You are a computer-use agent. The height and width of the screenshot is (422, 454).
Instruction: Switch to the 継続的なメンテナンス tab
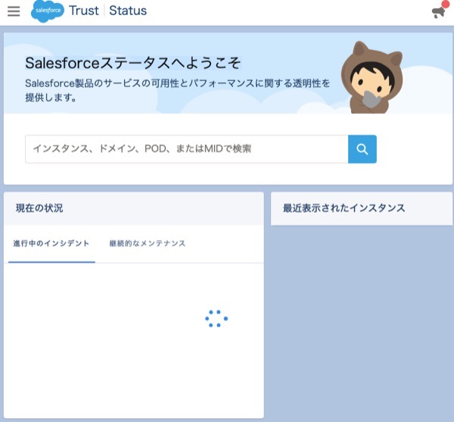click(x=148, y=244)
